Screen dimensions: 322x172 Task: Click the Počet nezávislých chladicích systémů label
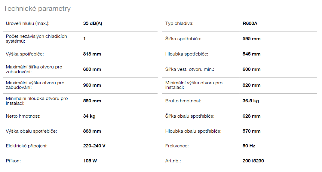point(36,39)
